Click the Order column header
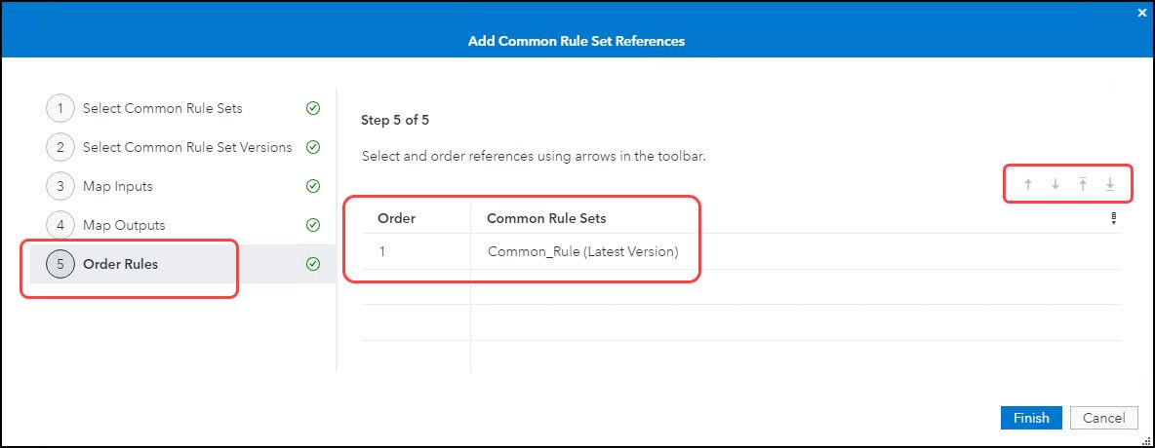The width and height of the screenshot is (1155, 448). tap(396, 218)
